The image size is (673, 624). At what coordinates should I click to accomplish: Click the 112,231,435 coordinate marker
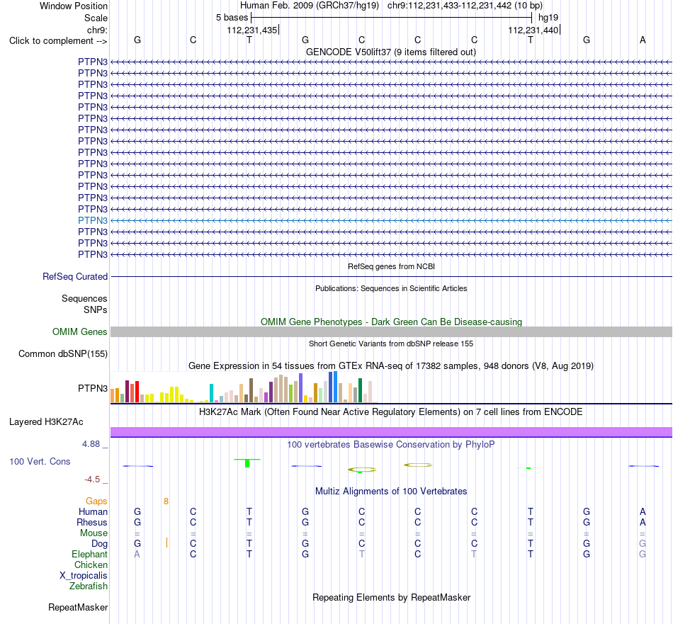point(252,30)
